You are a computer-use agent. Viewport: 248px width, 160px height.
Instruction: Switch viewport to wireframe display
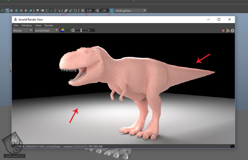click(x=3, y=10)
